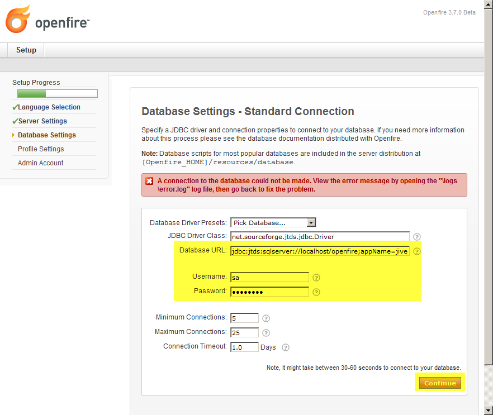
Task: Go to Database Settings step
Action: click(x=47, y=135)
